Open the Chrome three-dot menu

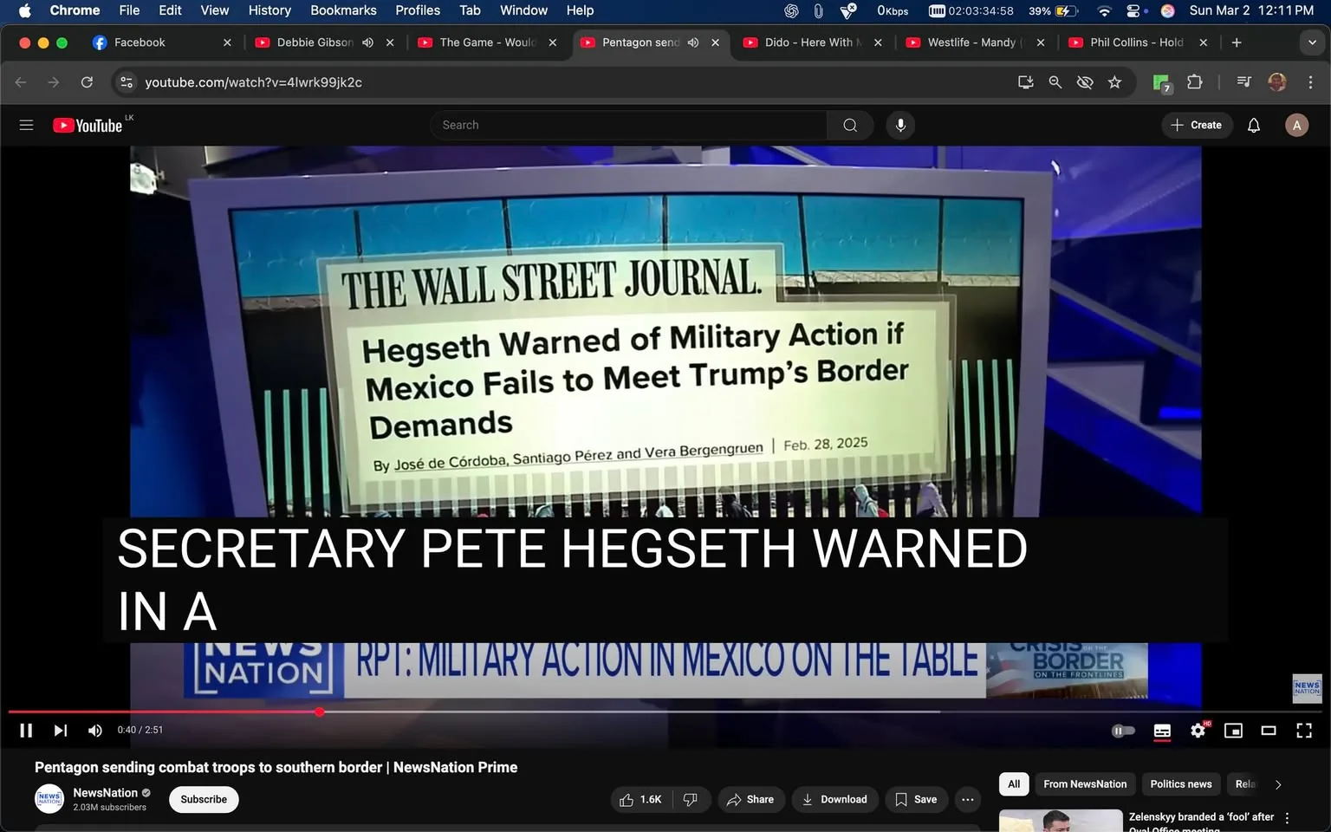[1311, 81]
